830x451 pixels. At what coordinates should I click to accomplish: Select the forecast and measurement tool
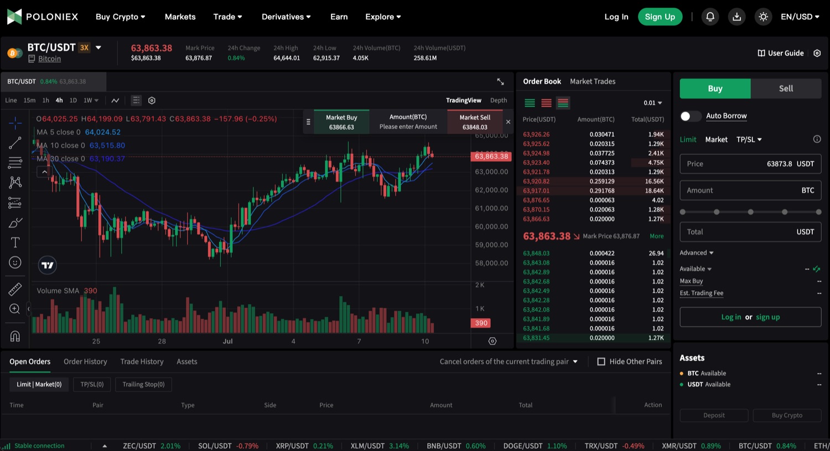click(x=15, y=203)
